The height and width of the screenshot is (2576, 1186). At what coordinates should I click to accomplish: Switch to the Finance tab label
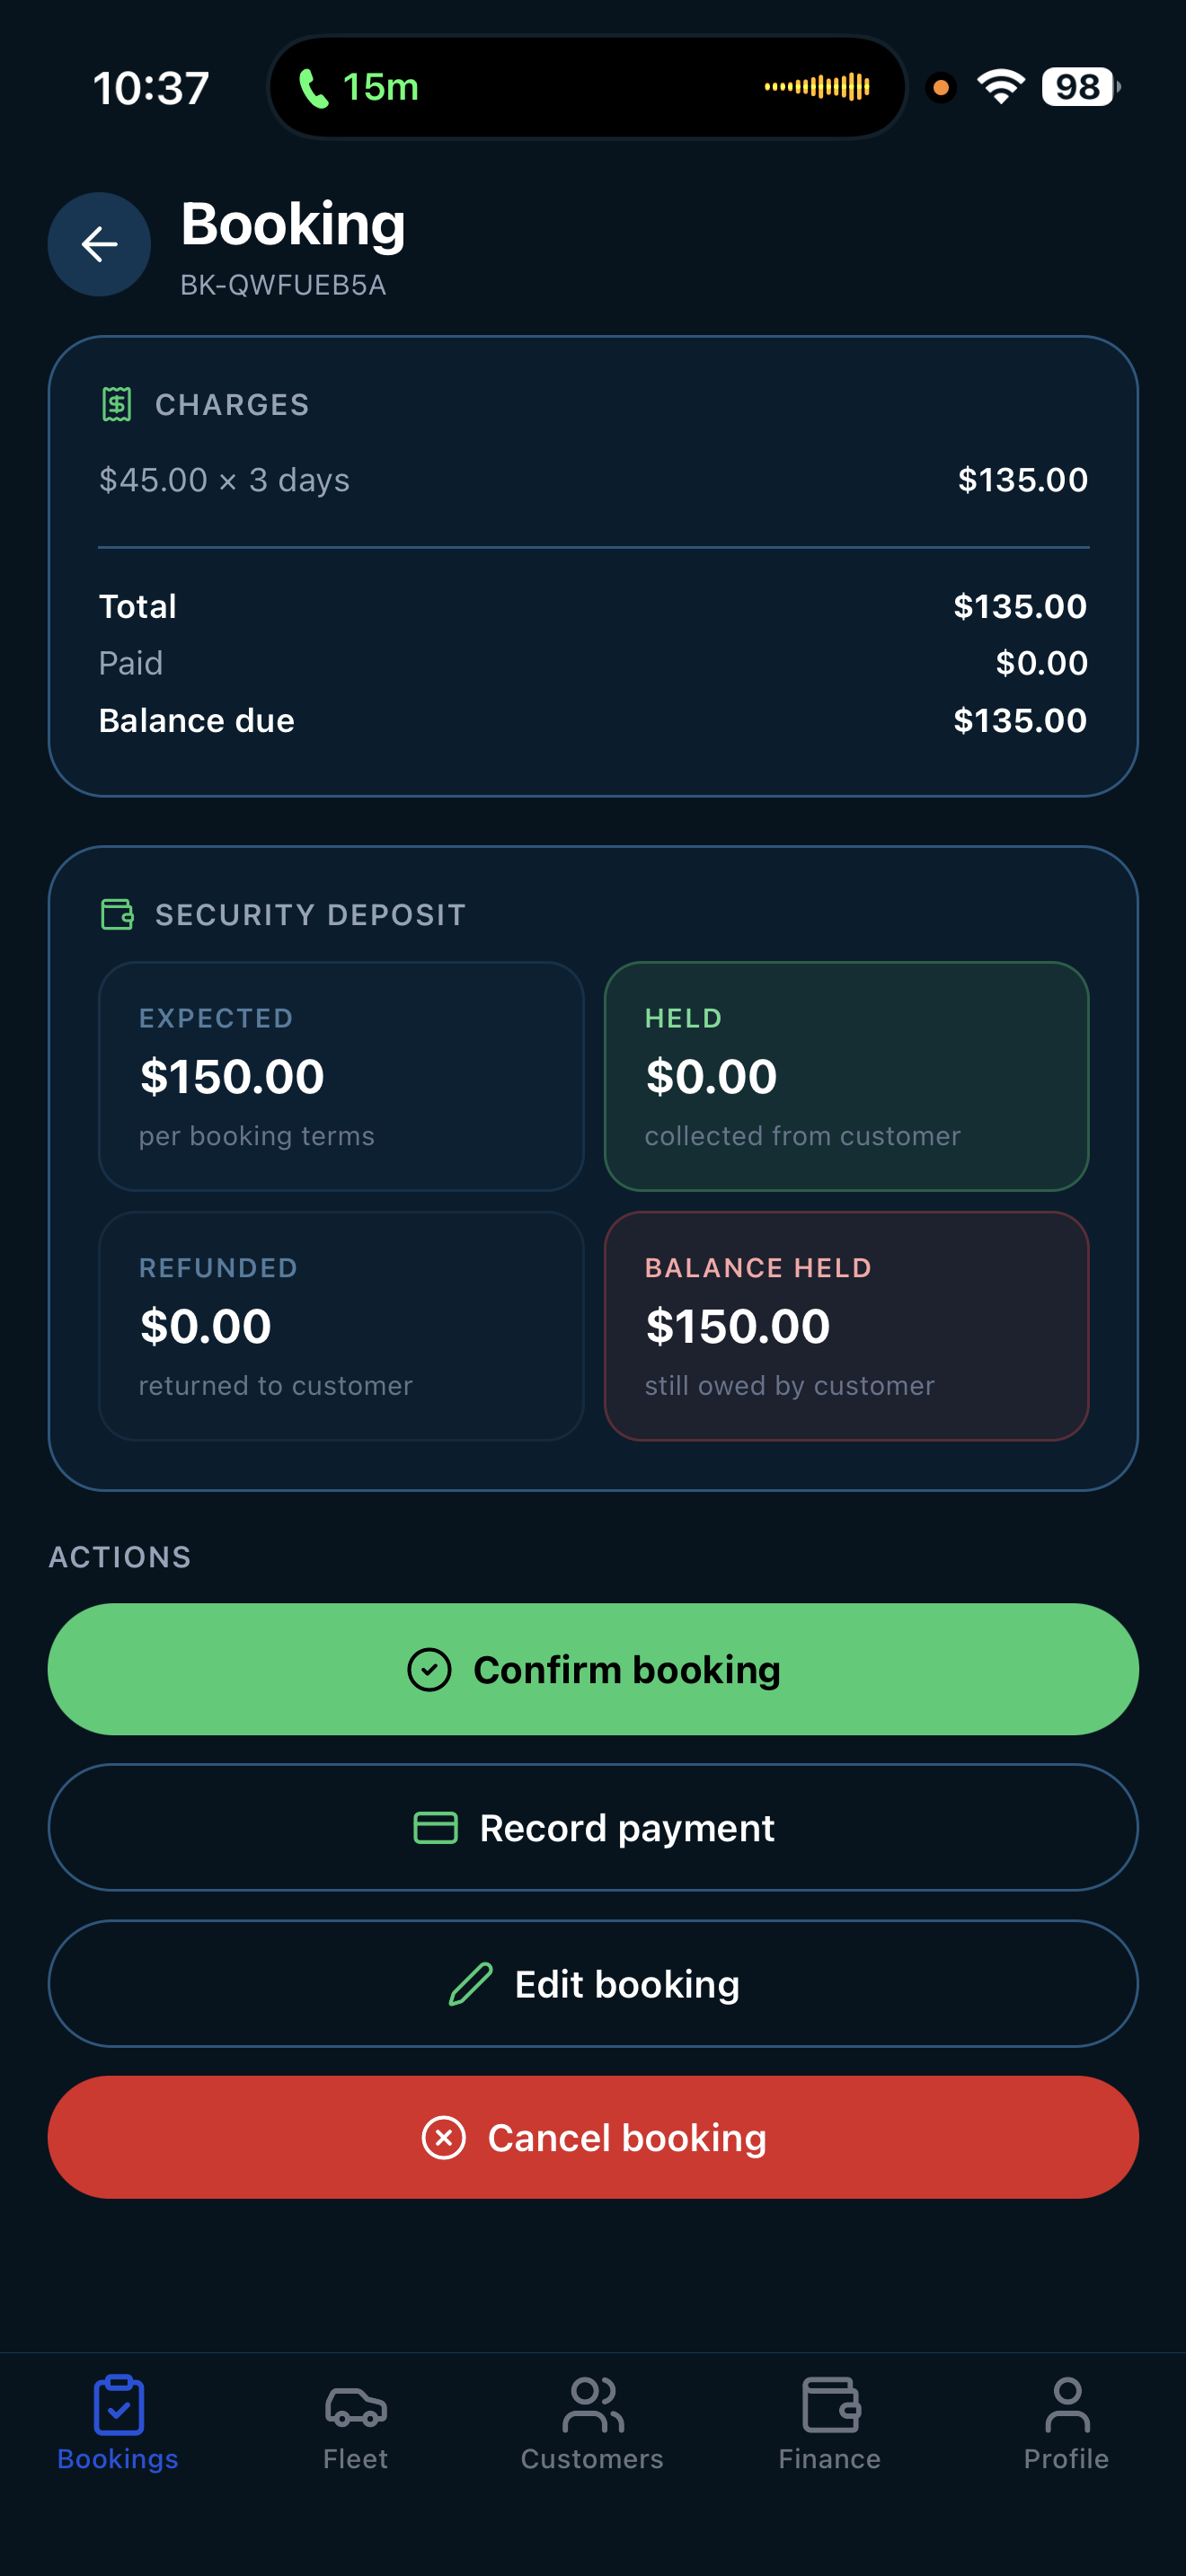click(830, 2459)
